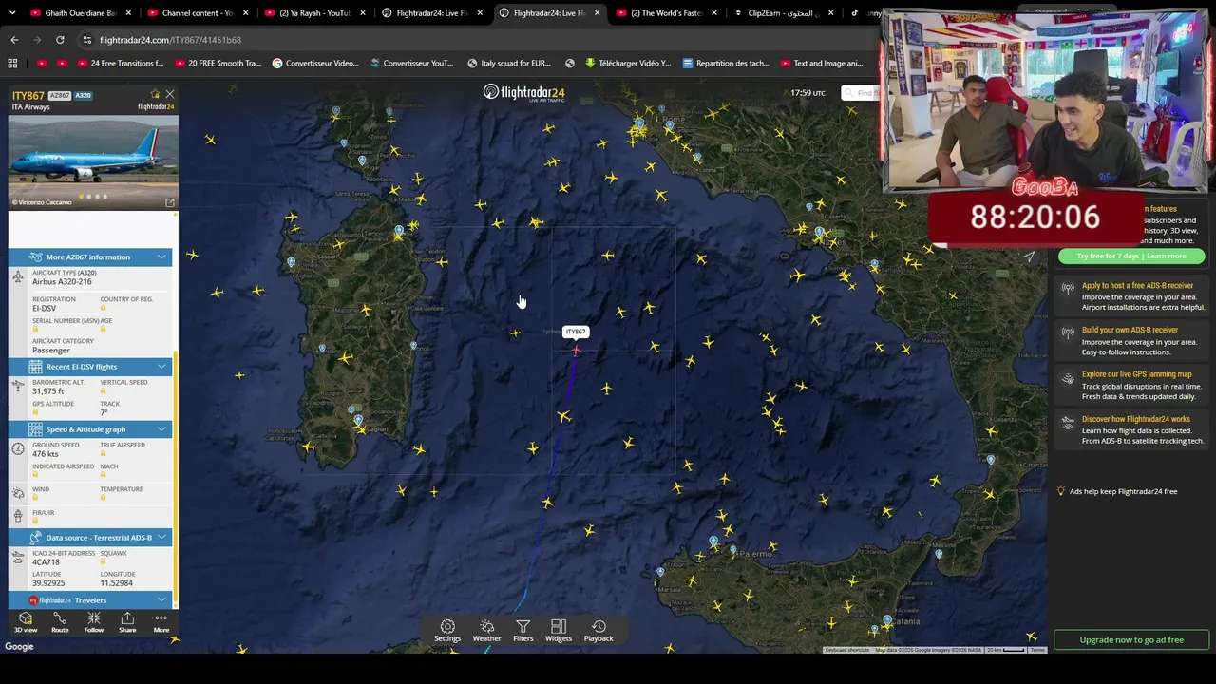Screen dimensions: 1216x684
Task: Click the Flightradar24 logo on the map
Action: click(523, 92)
